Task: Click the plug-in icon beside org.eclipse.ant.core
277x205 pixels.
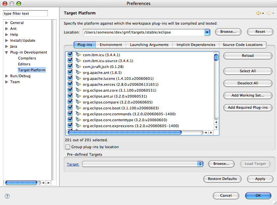Action: pyautogui.click(x=78, y=90)
